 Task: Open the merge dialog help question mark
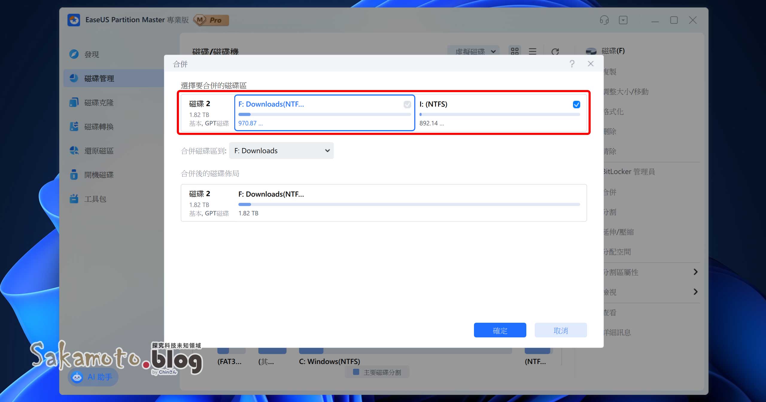(x=572, y=63)
